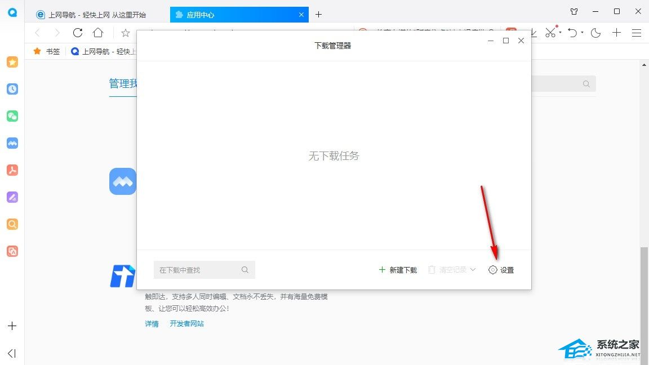649x365 pixels.
Task: Go back with the browser back arrow
Action: click(38, 33)
